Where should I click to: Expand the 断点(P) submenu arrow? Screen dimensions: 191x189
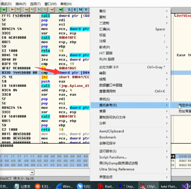pos(167,47)
